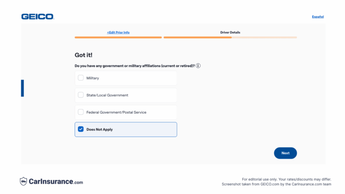
Task: Click the "Got it!" heading
Action: tap(84, 55)
